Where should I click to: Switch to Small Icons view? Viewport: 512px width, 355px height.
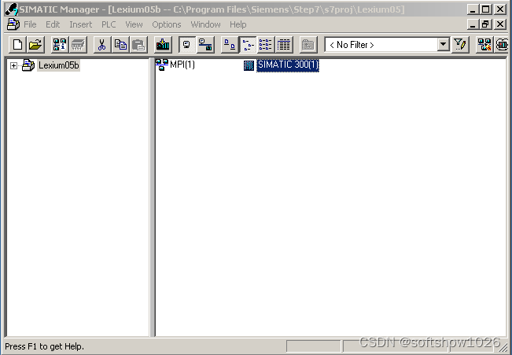tap(248, 45)
